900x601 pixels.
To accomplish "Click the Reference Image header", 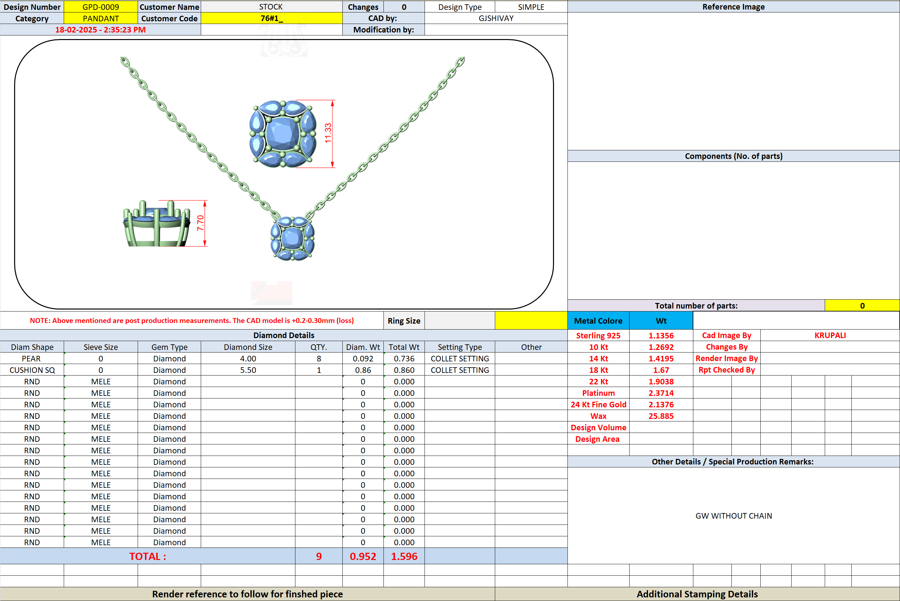I will click(733, 7).
